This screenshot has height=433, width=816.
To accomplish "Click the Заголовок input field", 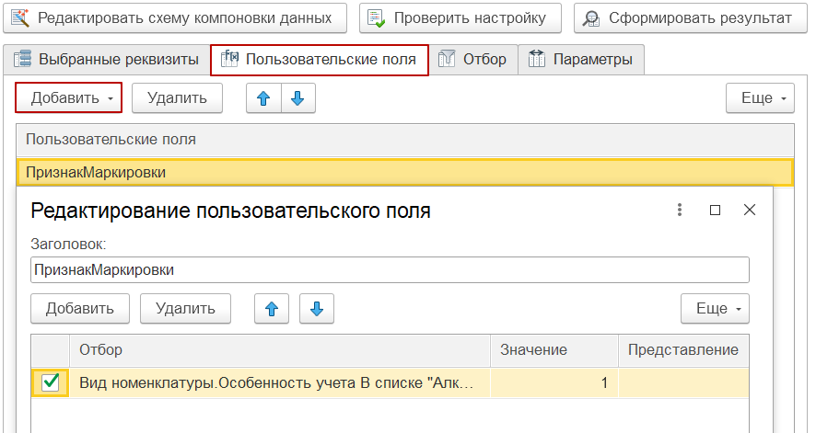I will coord(390,269).
